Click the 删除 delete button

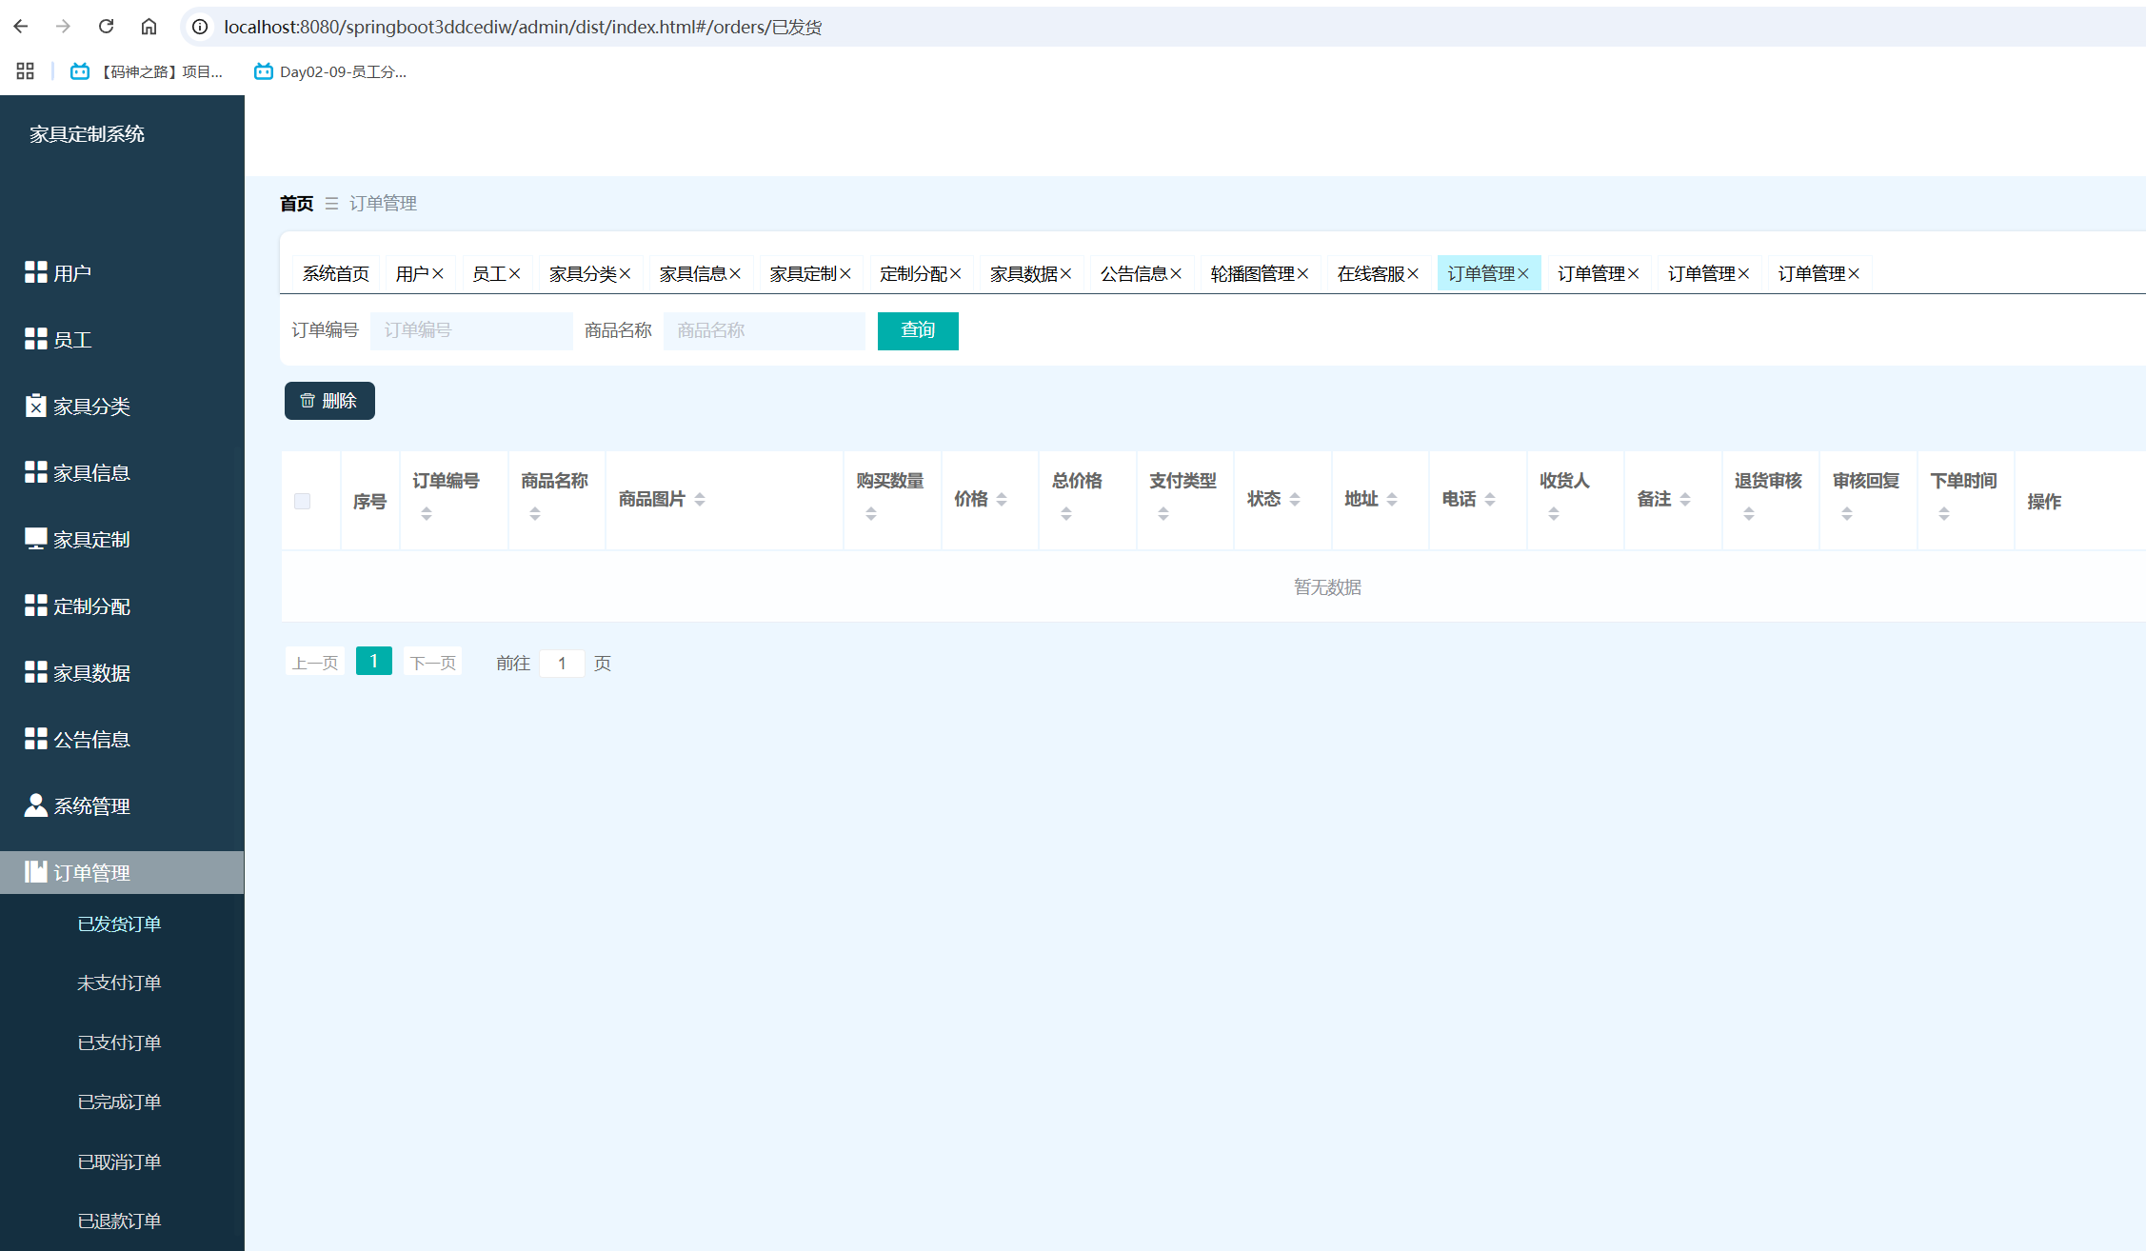tap(329, 401)
